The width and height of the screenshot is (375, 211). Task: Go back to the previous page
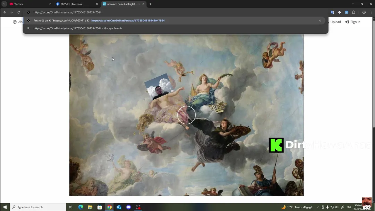click(5, 12)
